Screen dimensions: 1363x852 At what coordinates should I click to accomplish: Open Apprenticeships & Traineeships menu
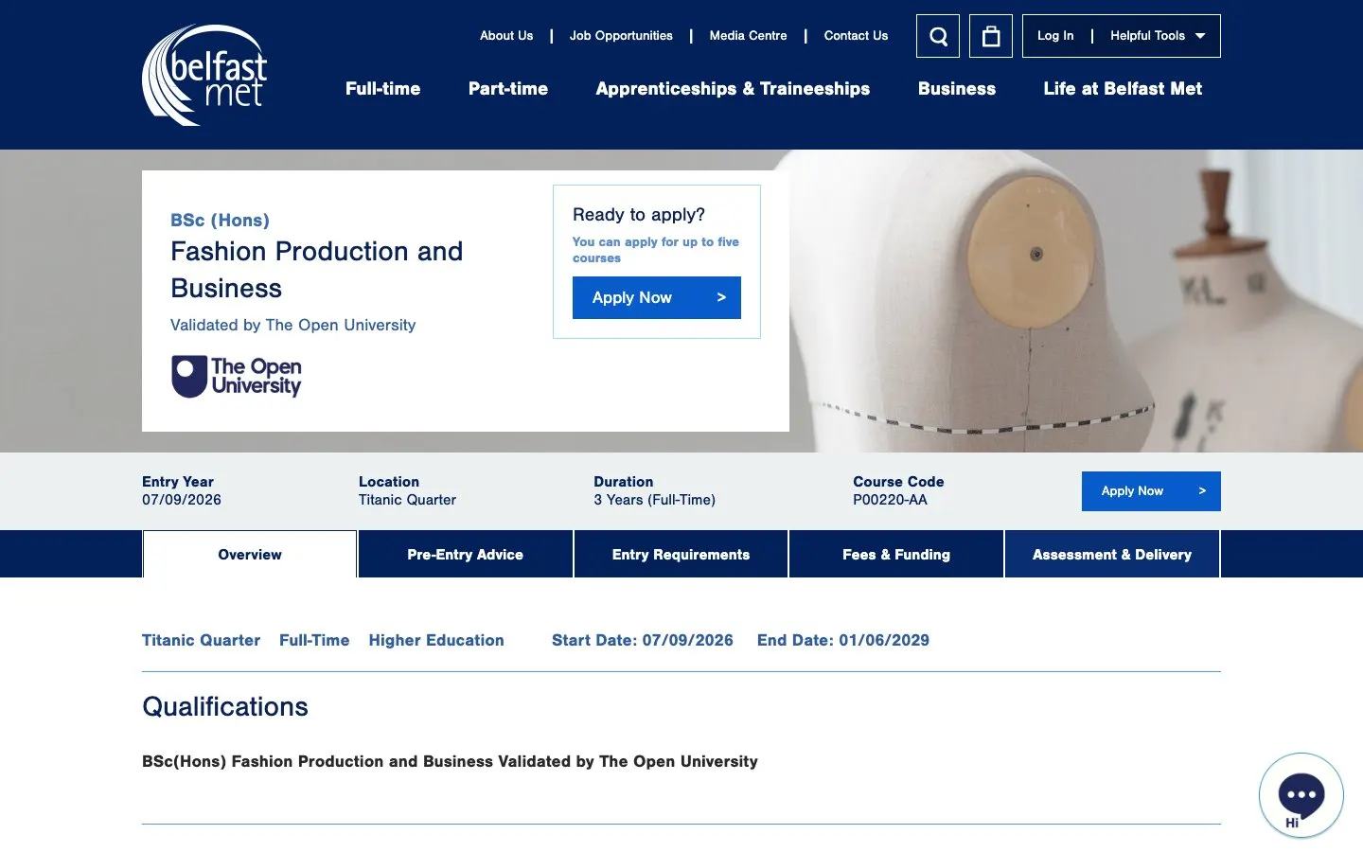coord(733,89)
